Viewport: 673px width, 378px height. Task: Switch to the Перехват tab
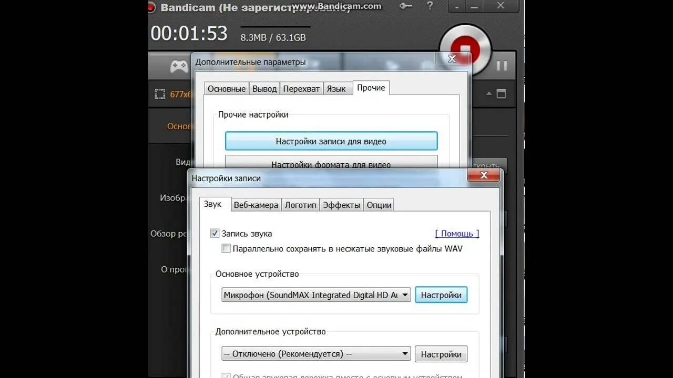coord(301,89)
